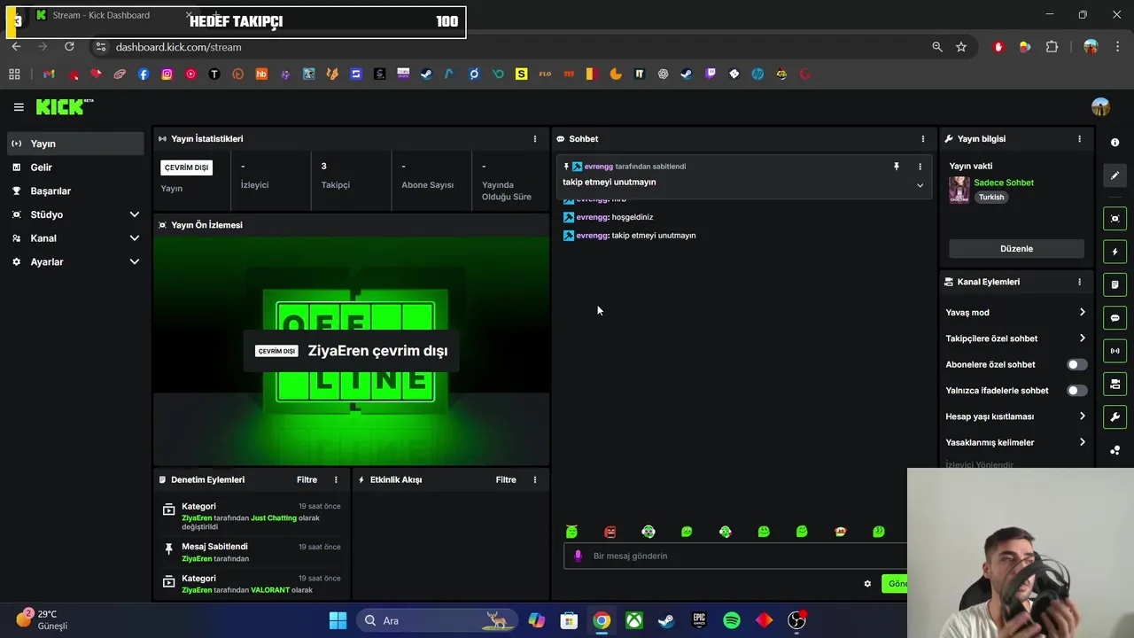
Task: Open the Sadece Sohbet category link
Action: (1004, 183)
